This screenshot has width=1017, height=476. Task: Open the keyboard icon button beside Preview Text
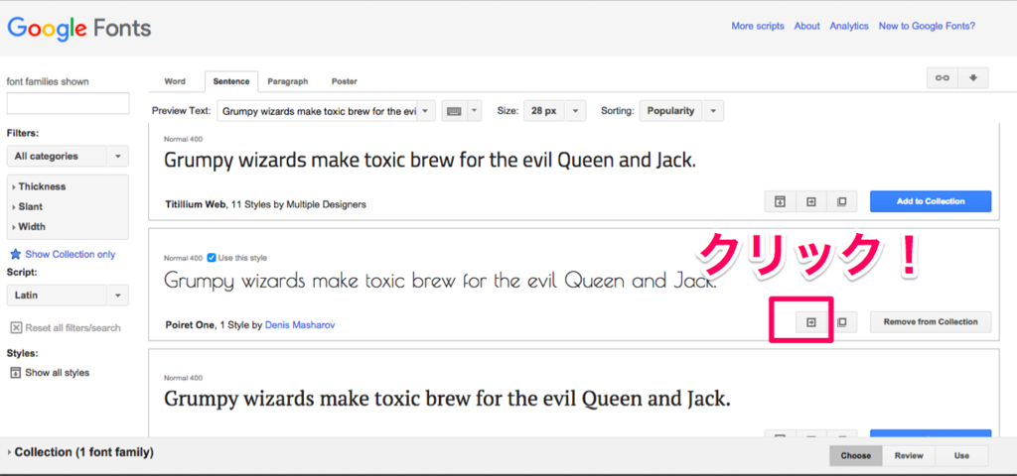454,111
